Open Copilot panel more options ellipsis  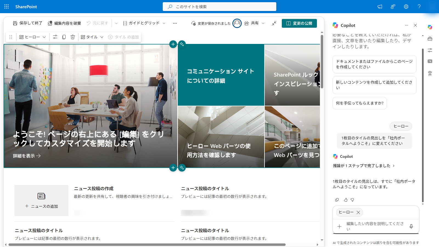407,25
